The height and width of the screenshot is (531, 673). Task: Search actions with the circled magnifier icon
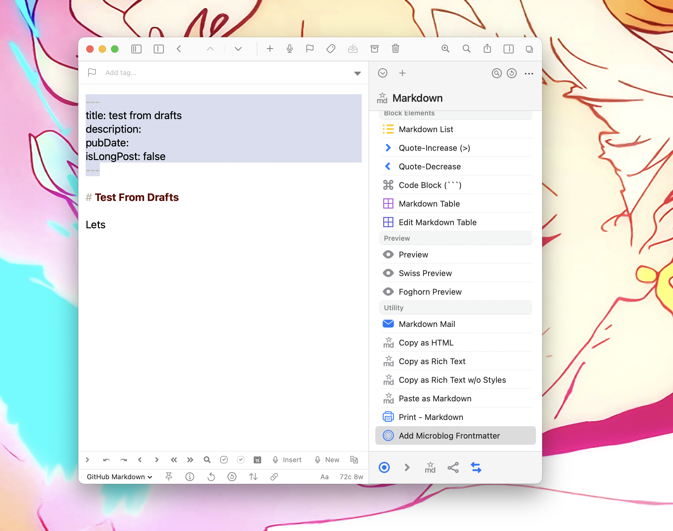click(x=497, y=73)
